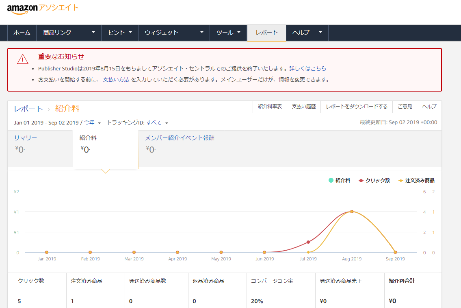
Task: Click the report ヘルプ button
Action: [x=429, y=107]
